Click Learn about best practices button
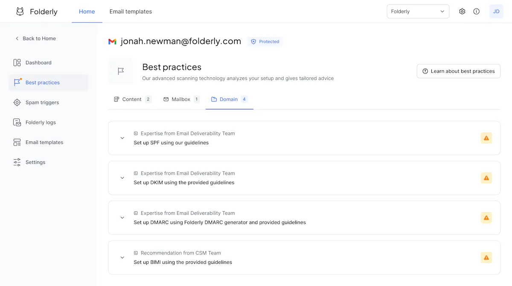512x286 pixels. click(x=458, y=71)
